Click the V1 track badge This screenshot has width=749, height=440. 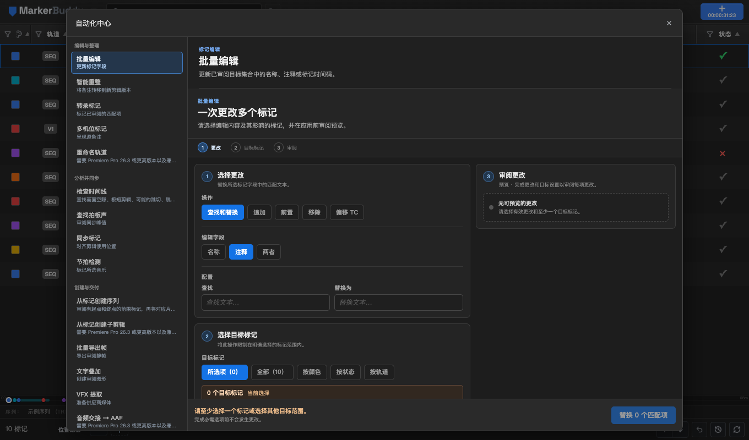coord(51,129)
